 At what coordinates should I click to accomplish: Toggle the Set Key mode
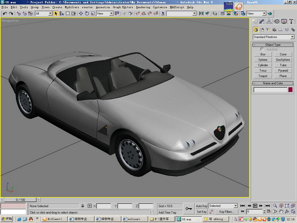tap(201, 212)
